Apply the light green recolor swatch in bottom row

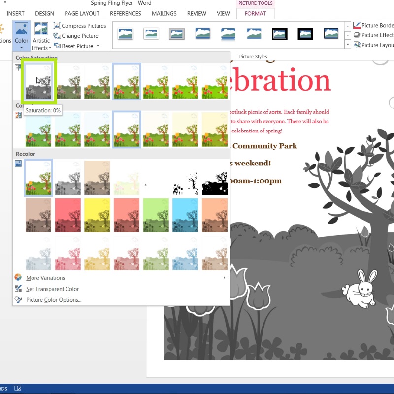pyautogui.click(x=156, y=253)
